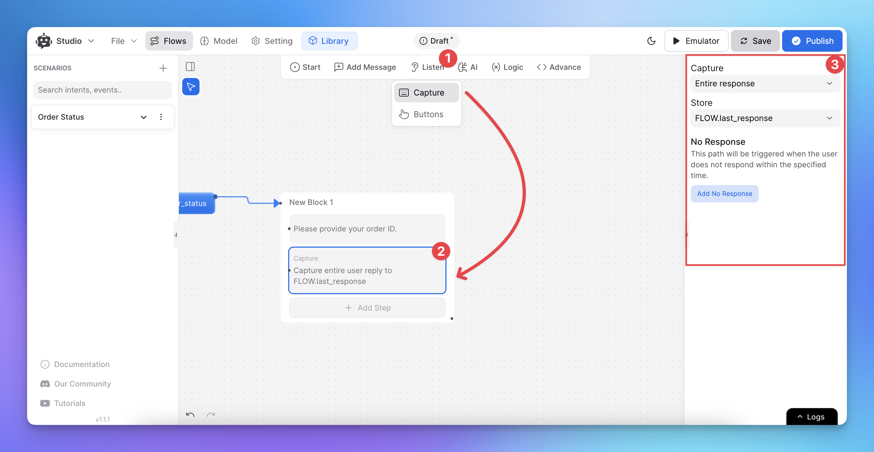Select the 'Please provide your order ID.' step
Screen dimensions: 874x452
click(367, 228)
